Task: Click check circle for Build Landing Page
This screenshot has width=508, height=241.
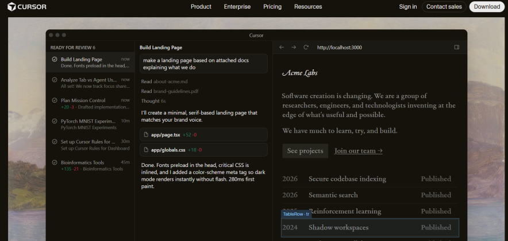Action: 55,59
